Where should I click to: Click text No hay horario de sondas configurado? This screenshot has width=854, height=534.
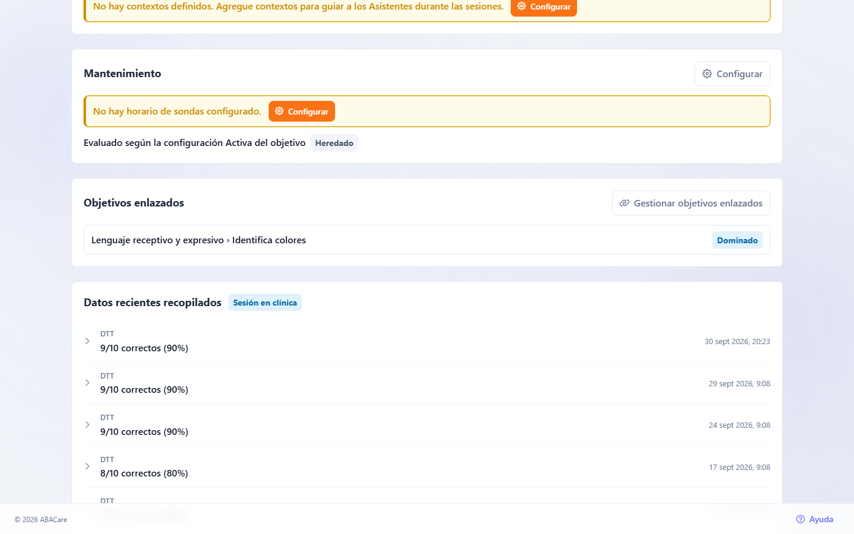point(177,112)
